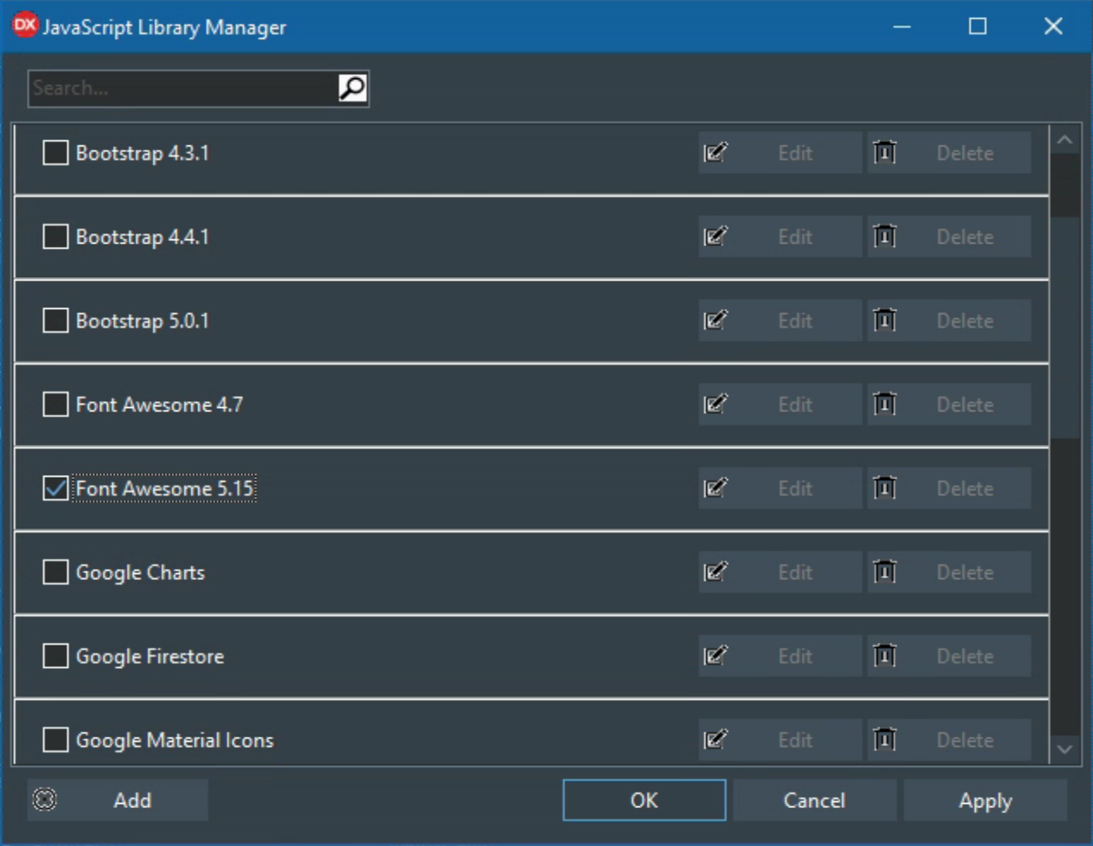Tick the Google Charts checkbox
Screen dimensions: 1093x846
tap(55, 572)
